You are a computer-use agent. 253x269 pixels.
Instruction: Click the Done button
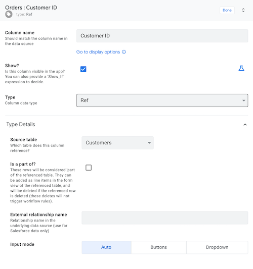(227, 10)
